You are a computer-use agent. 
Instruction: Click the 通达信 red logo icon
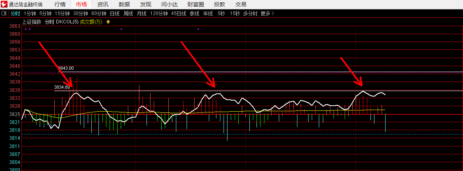(x=4, y=4)
